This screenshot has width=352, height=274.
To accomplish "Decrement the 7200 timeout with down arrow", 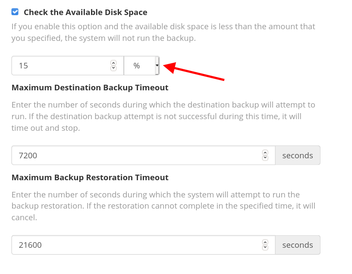I will point(265,158).
